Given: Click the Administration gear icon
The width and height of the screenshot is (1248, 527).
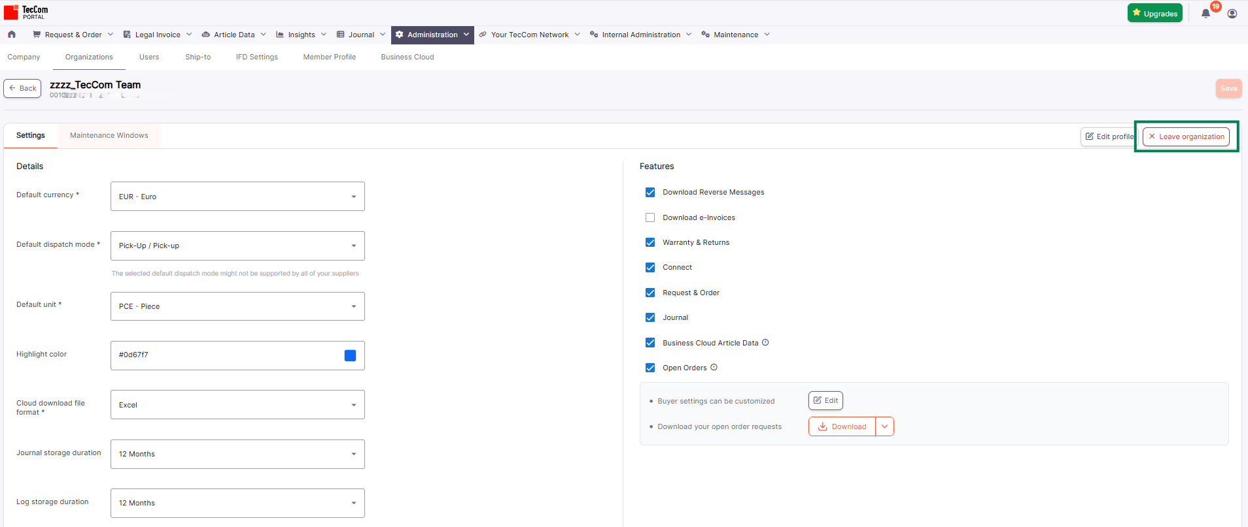Looking at the screenshot, I should (400, 35).
